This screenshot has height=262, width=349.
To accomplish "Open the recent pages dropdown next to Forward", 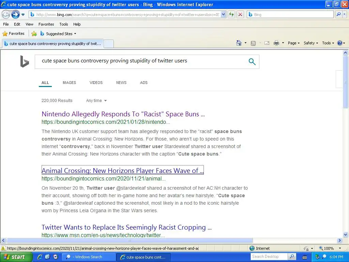I will click(x=23, y=15).
